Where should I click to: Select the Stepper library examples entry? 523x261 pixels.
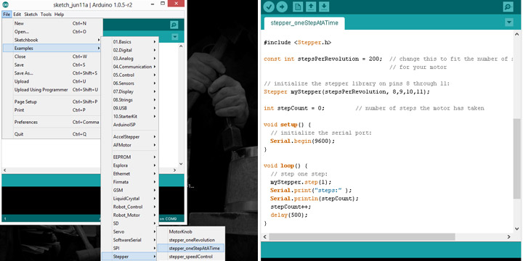pyautogui.click(x=129, y=257)
